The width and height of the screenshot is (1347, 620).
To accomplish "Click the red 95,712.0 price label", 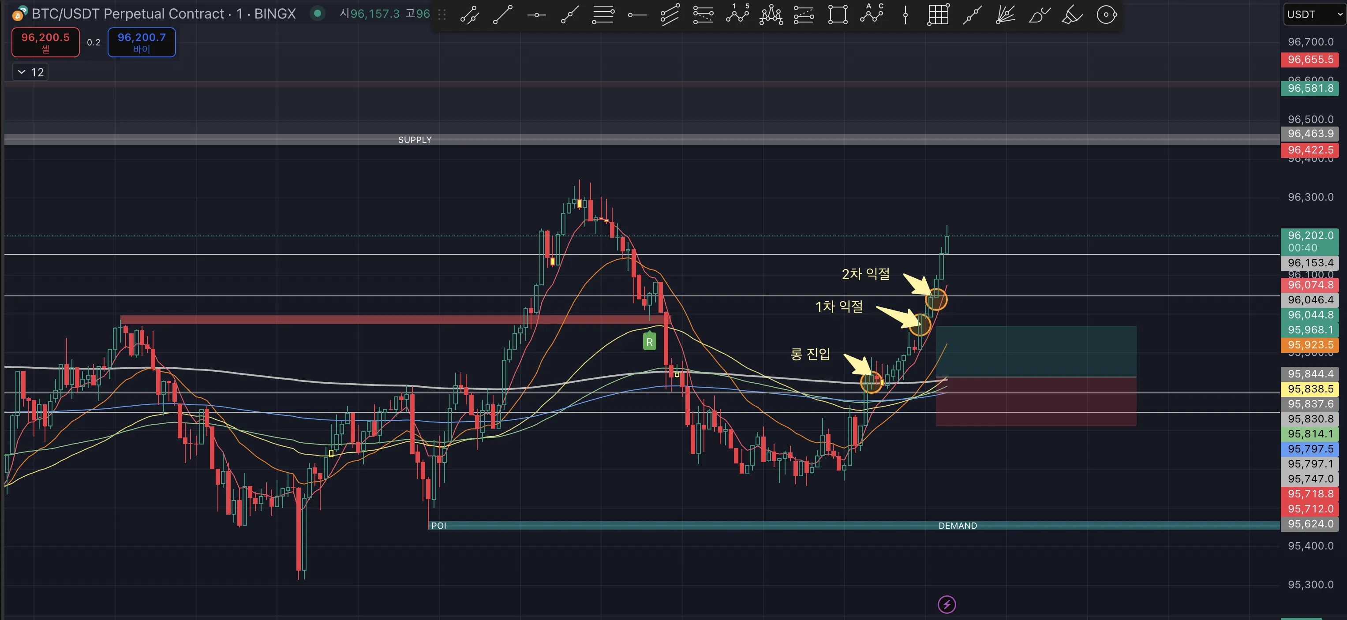I will (x=1310, y=509).
